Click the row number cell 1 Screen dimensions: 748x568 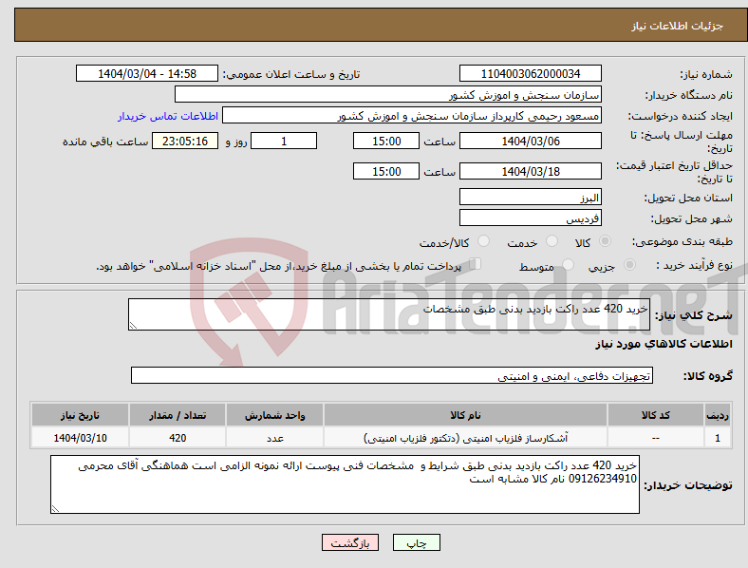[x=717, y=438]
